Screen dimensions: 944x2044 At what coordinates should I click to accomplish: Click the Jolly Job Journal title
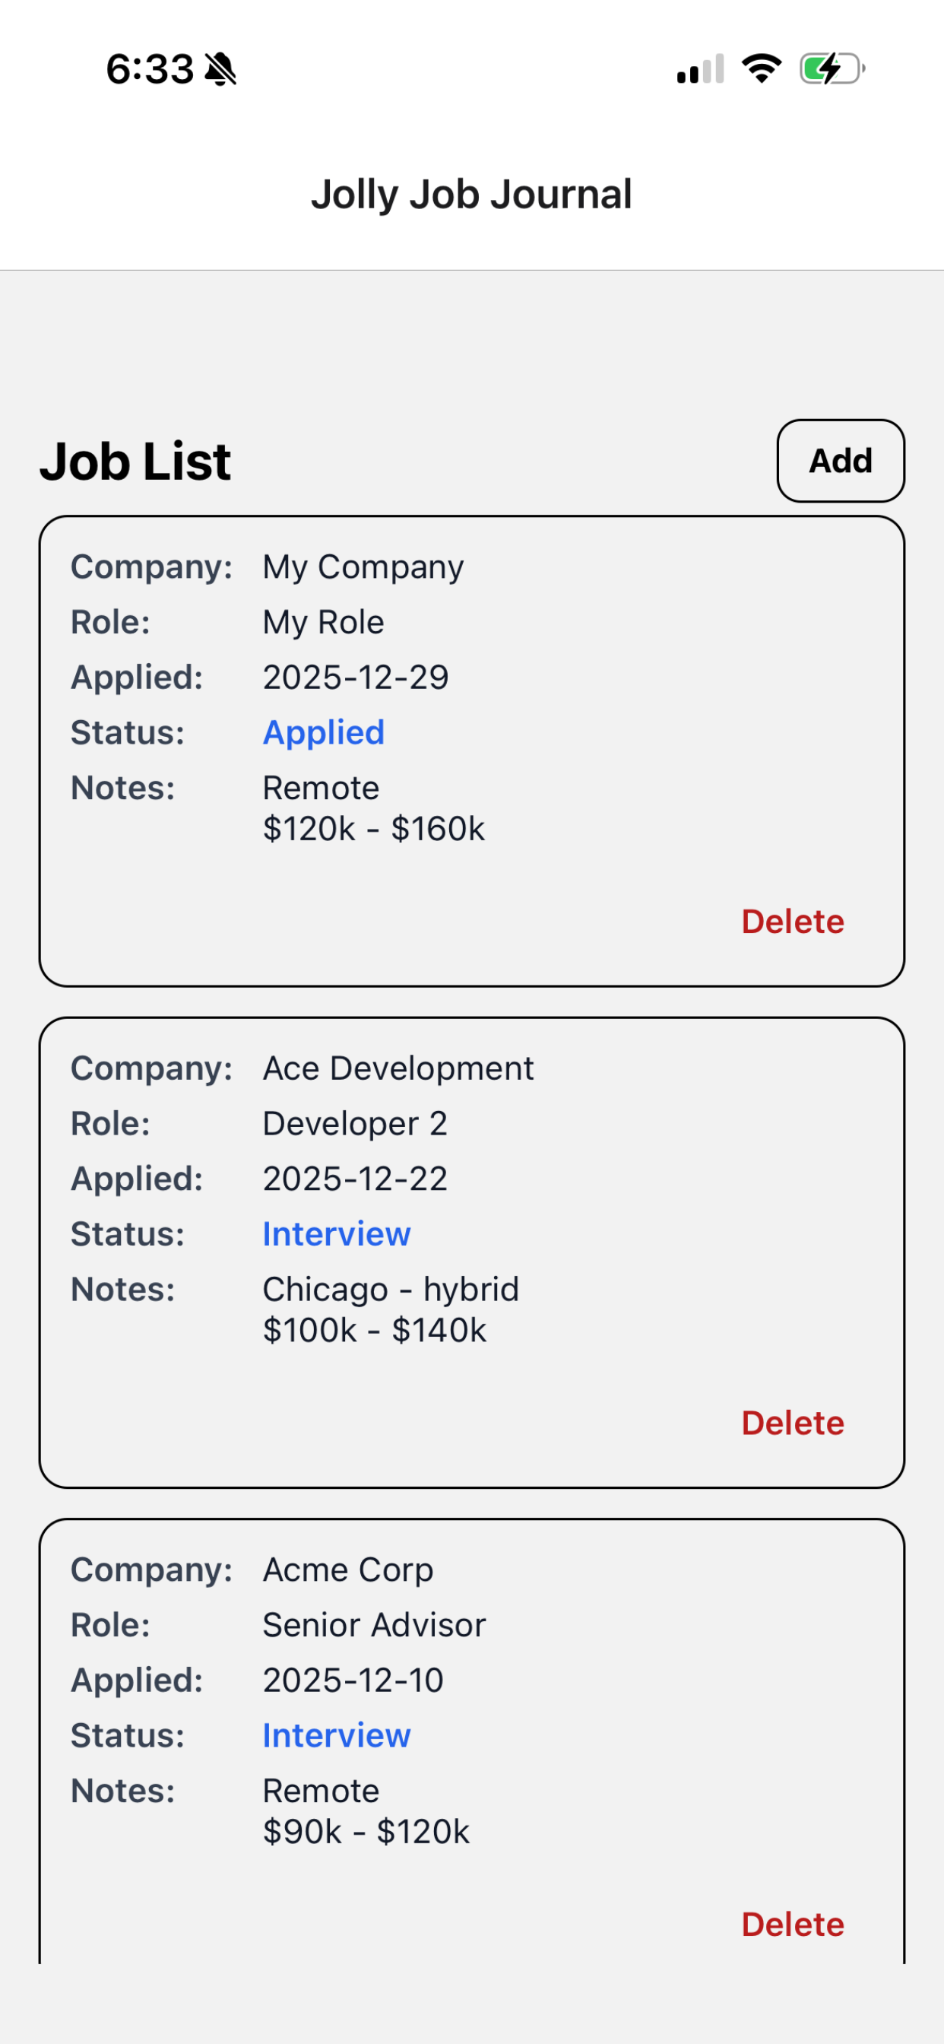tap(472, 193)
